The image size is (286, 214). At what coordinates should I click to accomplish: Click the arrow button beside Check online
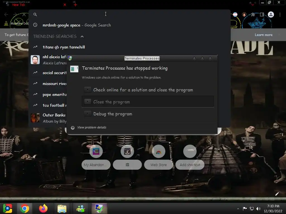pyautogui.click(x=88, y=89)
